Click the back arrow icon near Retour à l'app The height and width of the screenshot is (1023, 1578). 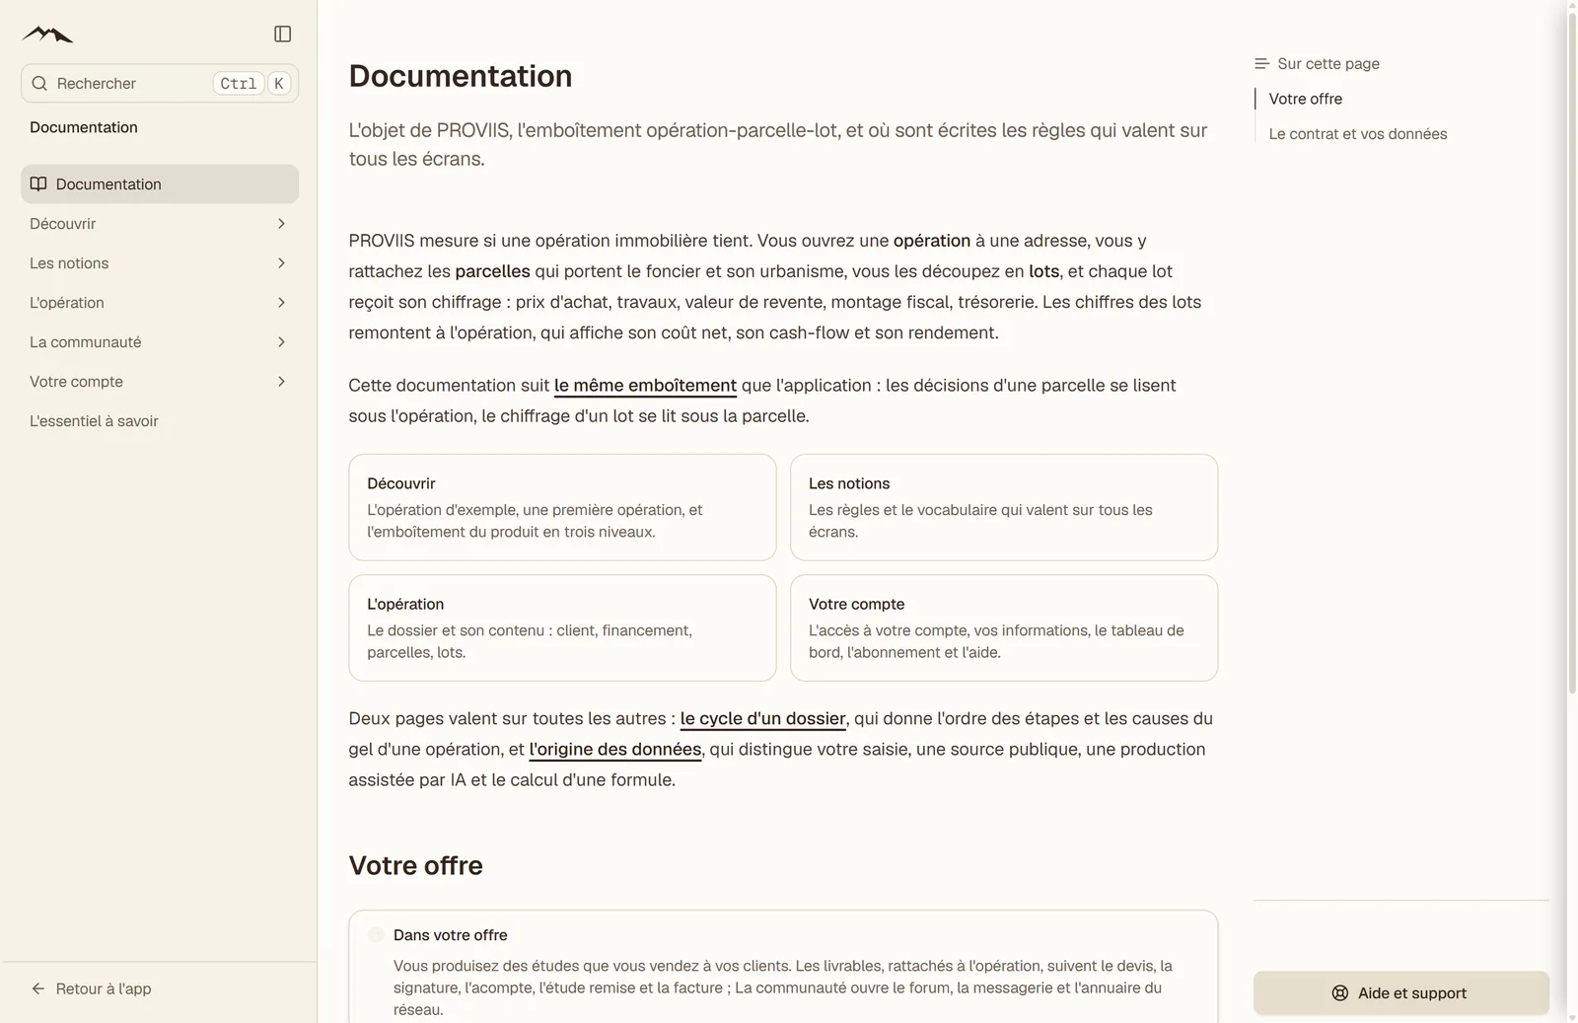click(38, 988)
